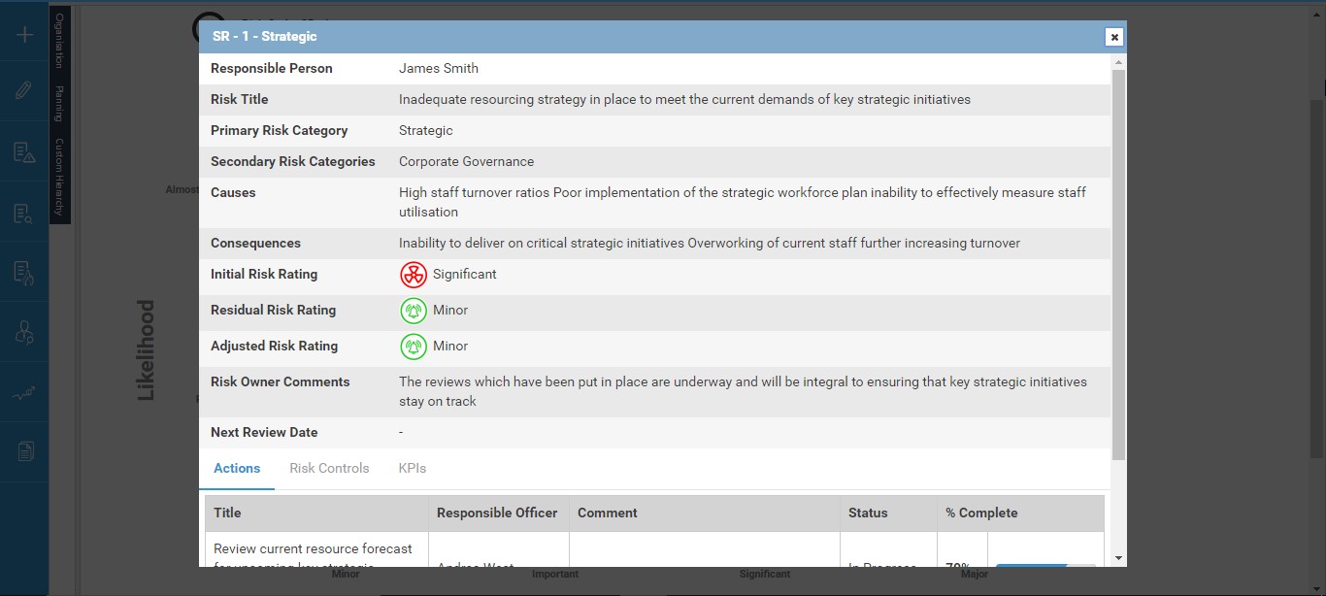Close the SR - 1 - Strategic dialog

click(x=1114, y=37)
